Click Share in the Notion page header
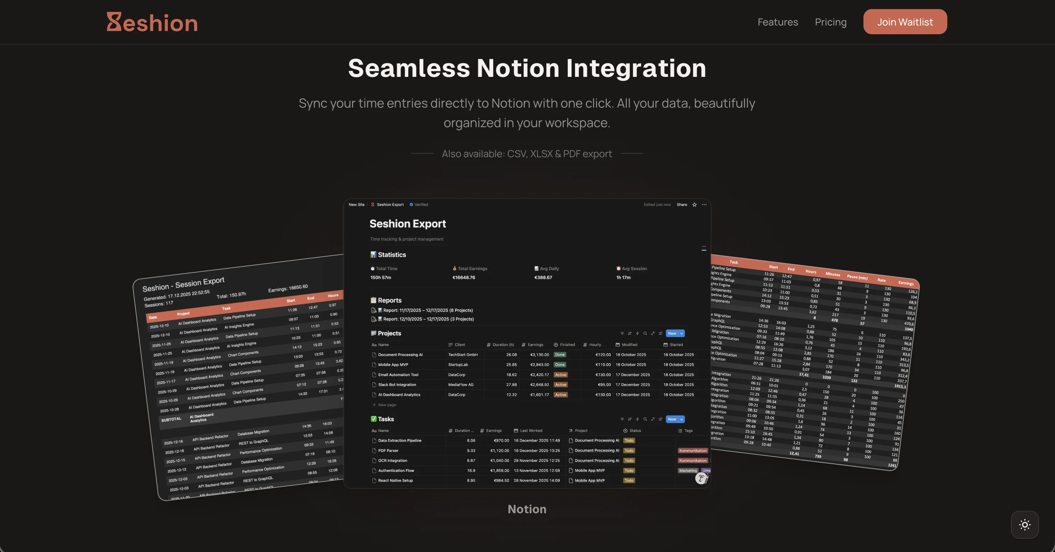This screenshot has height=552, width=1055. pos(682,205)
